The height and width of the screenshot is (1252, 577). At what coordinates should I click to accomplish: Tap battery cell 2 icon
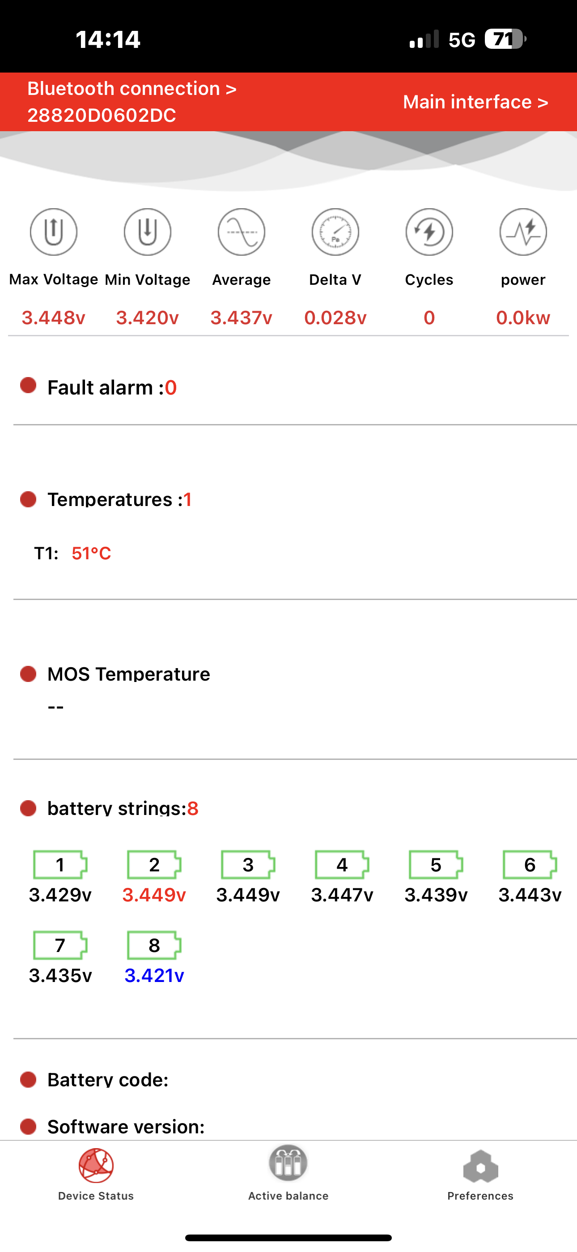(154, 865)
